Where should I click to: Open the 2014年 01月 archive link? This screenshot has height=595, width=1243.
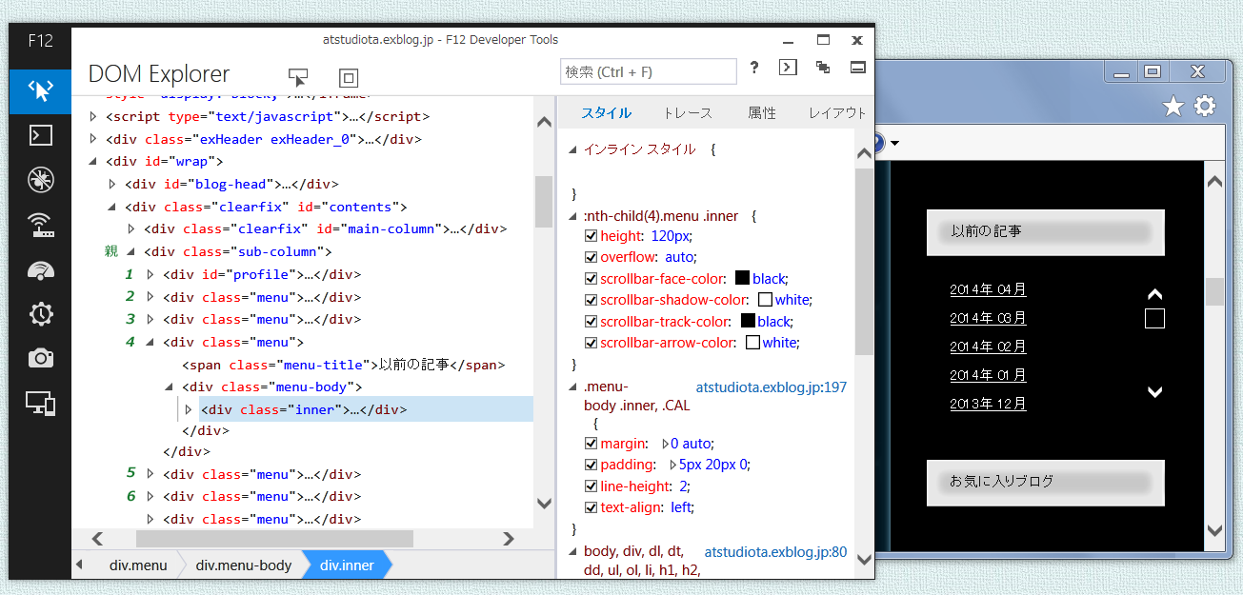click(x=988, y=375)
